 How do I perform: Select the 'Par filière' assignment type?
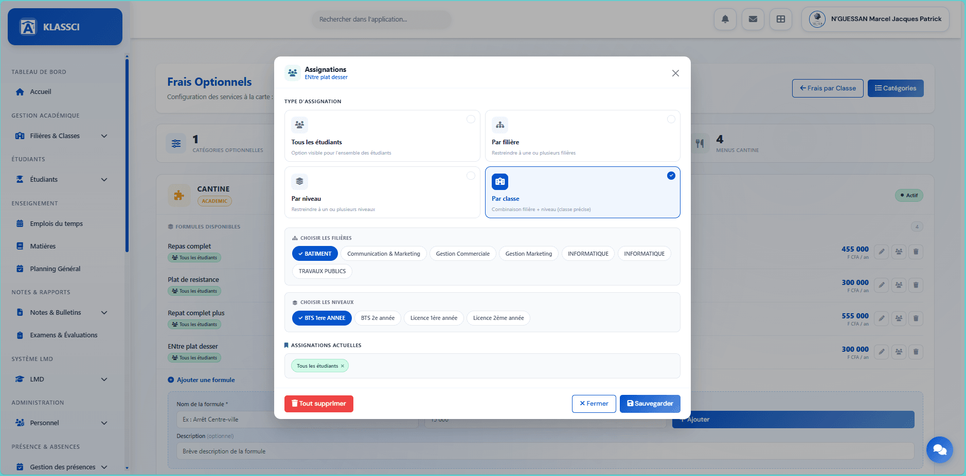coord(582,136)
